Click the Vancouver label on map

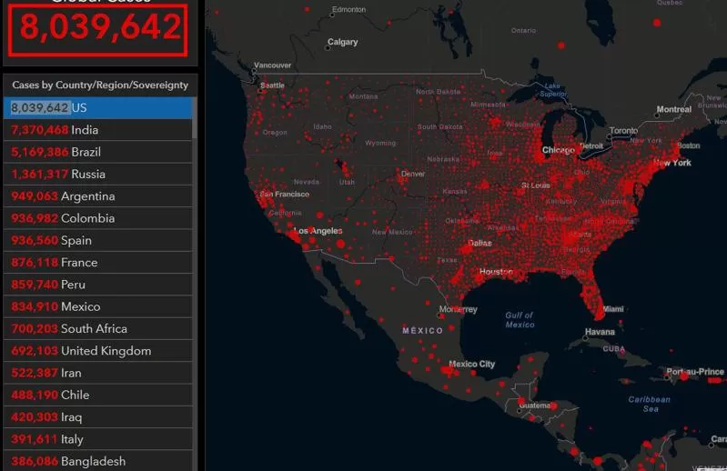273,65
